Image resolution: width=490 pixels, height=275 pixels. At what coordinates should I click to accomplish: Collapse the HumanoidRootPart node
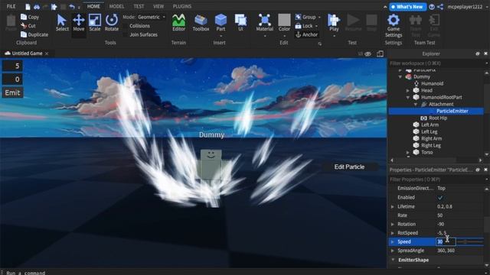408,97
